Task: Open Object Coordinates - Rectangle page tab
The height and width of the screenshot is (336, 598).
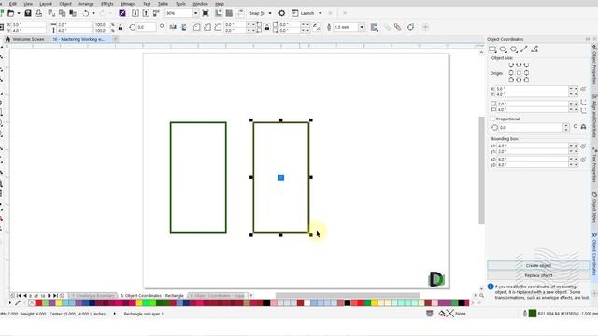Action: (x=152, y=296)
